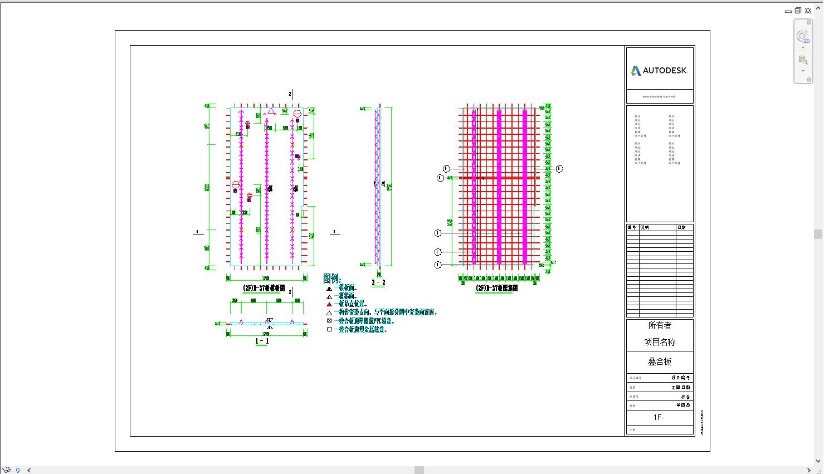This screenshot has height=474, width=824.
Task: Click the 作者 author field
Action: pos(686,397)
